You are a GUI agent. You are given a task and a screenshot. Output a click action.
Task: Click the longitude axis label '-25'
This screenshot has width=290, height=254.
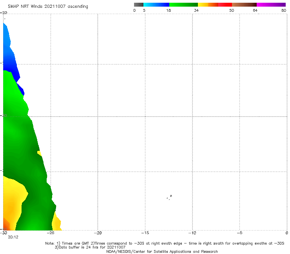click(51, 233)
